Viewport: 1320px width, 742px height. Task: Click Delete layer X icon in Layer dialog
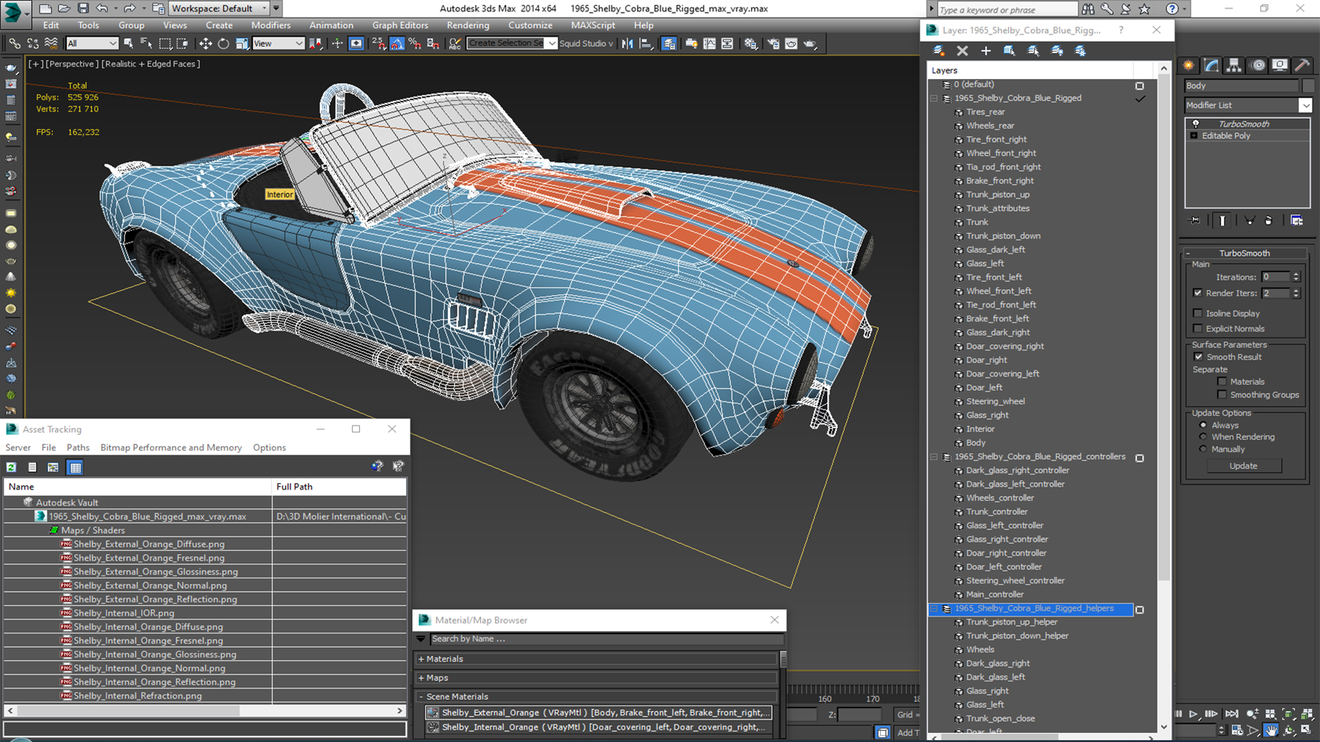coord(962,51)
